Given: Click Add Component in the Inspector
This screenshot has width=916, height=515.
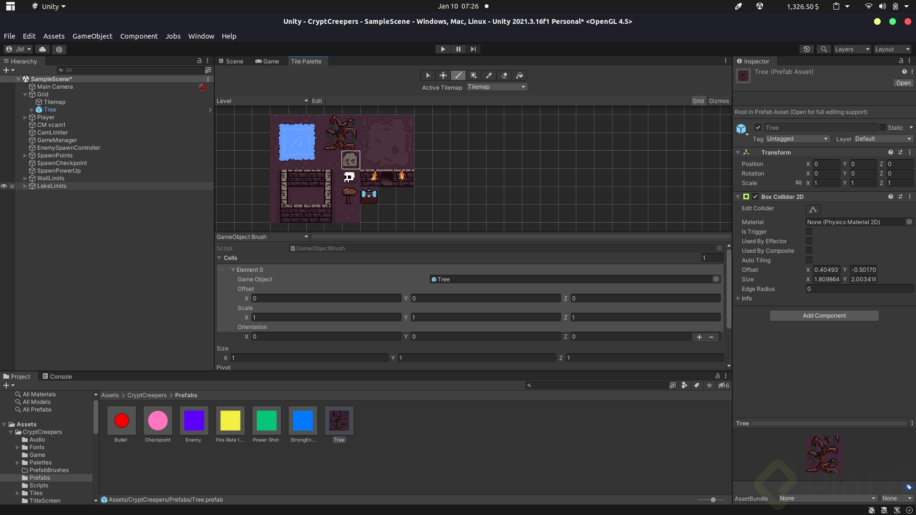Looking at the screenshot, I should pyautogui.click(x=824, y=315).
